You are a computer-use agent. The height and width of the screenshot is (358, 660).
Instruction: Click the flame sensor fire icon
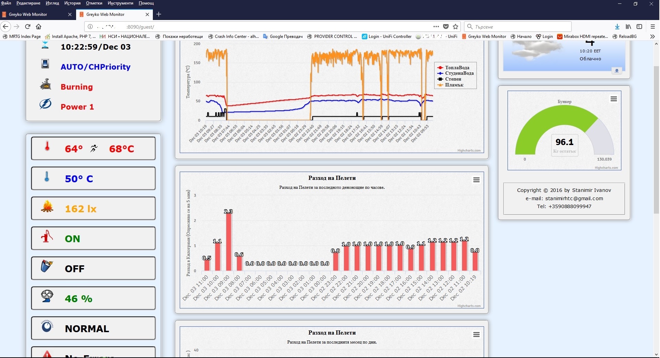pos(47,207)
